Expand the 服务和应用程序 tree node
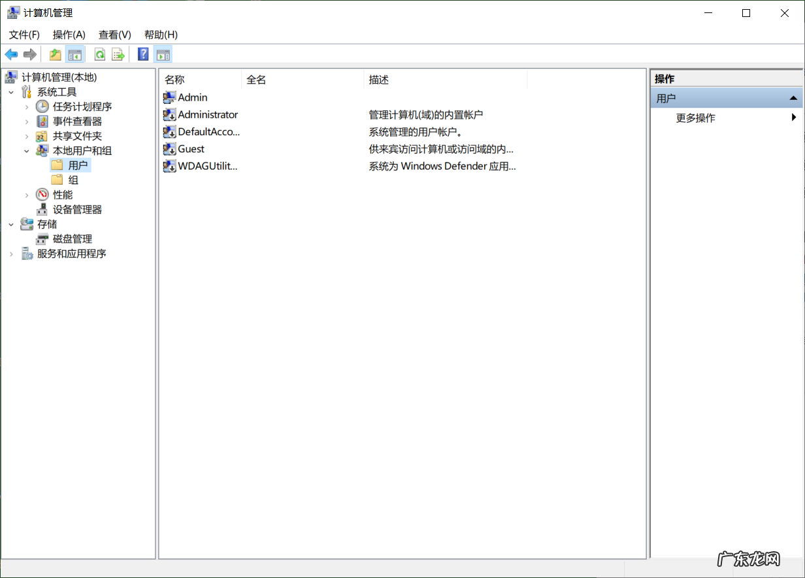Screen dimensions: 805x578 (x=11, y=254)
